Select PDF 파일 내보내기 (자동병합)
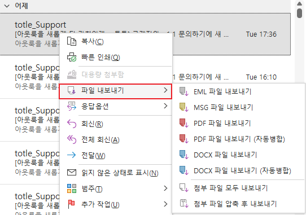Screen dimensions: 306x215 (238, 139)
